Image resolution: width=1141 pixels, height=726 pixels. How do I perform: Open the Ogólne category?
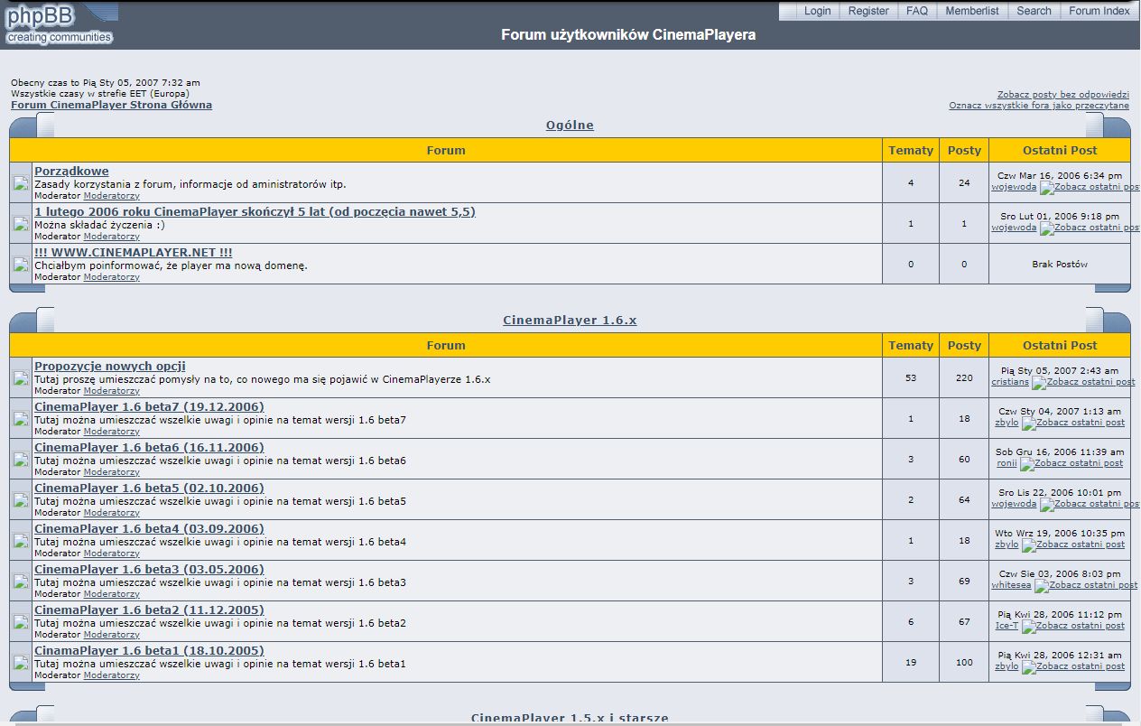[x=570, y=126]
